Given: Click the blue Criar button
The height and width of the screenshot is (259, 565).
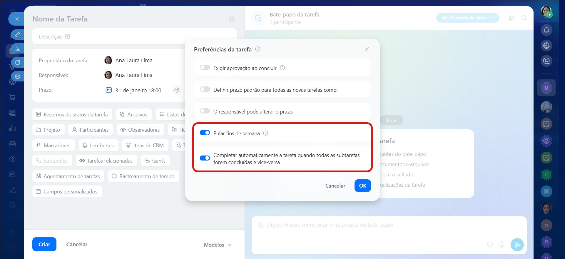Looking at the screenshot, I should click(44, 244).
